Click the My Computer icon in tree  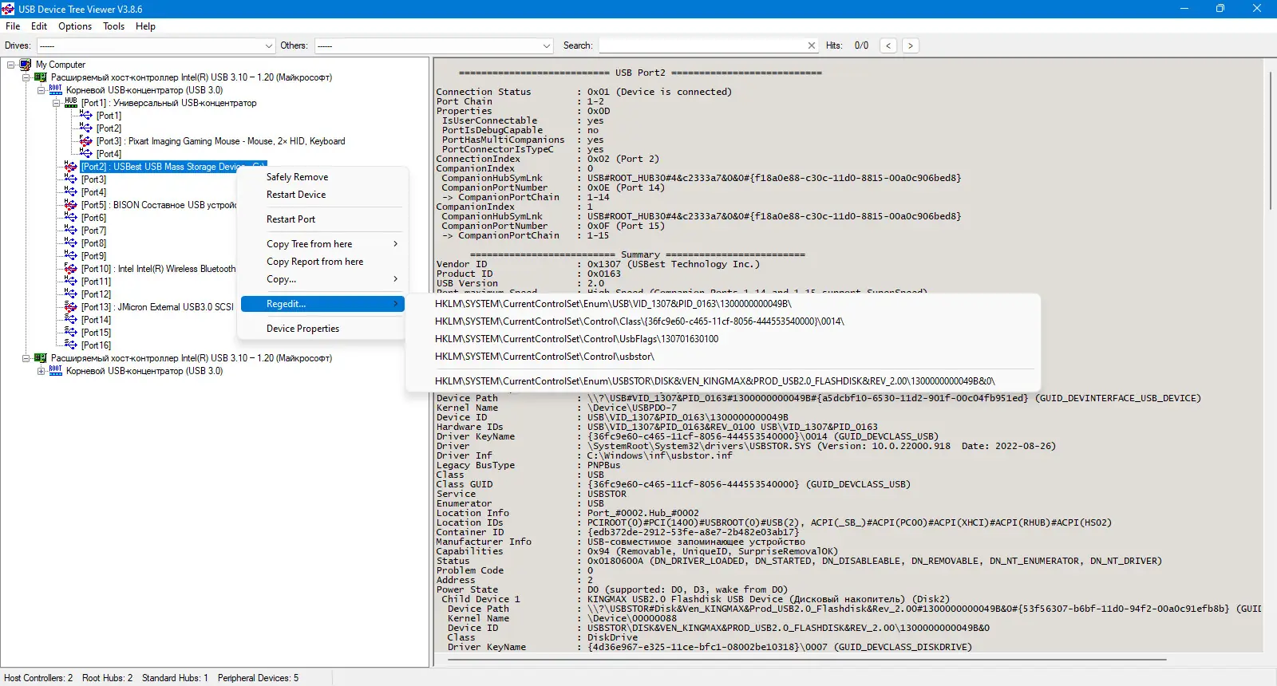(26, 65)
